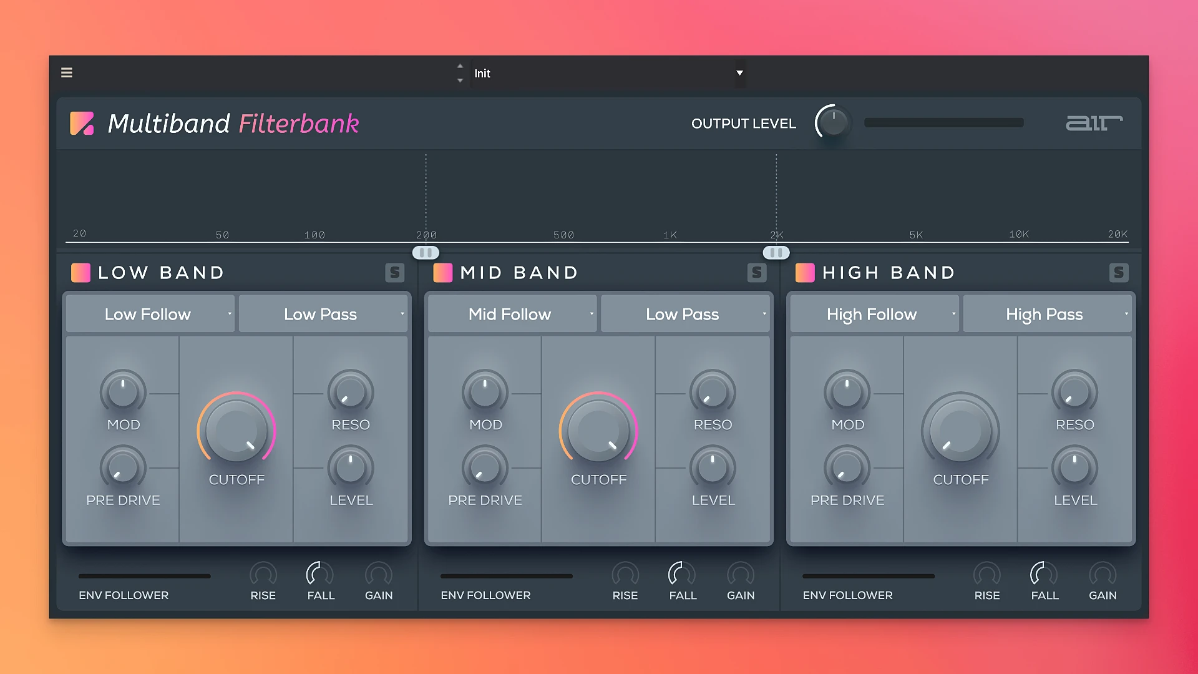Viewport: 1198px width, 674px height.
Task: Click the Output Level knob
Action: pos(834,122)
